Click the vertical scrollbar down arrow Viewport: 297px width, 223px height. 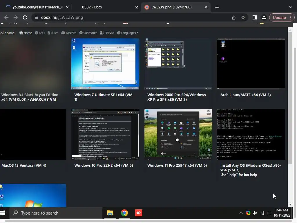pyautogui.click(x=290, y=204)
